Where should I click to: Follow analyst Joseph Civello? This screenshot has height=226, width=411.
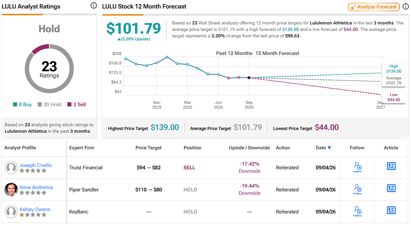coord(357,167)
